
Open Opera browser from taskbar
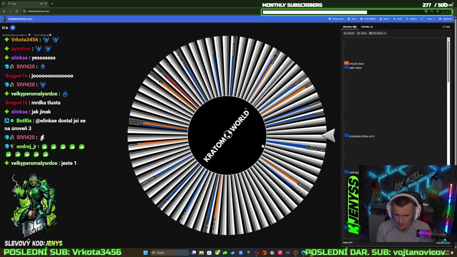tap(256, 253)
